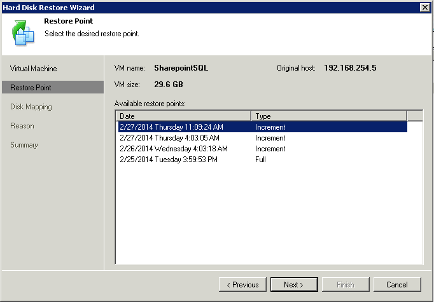Screen dimensions: 434x302
Task: Click the Cancel button
Action: pos(397,285)
